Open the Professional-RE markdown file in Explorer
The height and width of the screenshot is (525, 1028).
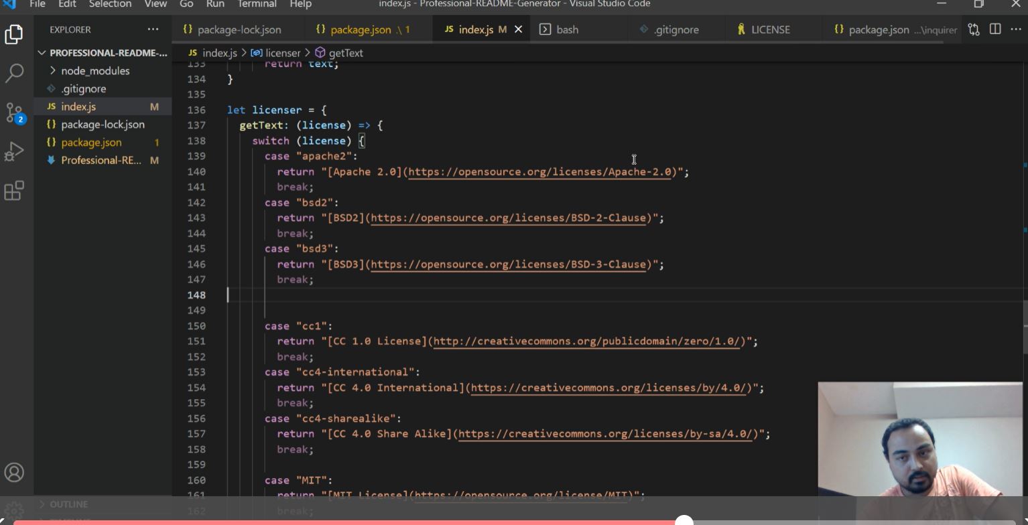click(x=104, y=161)
